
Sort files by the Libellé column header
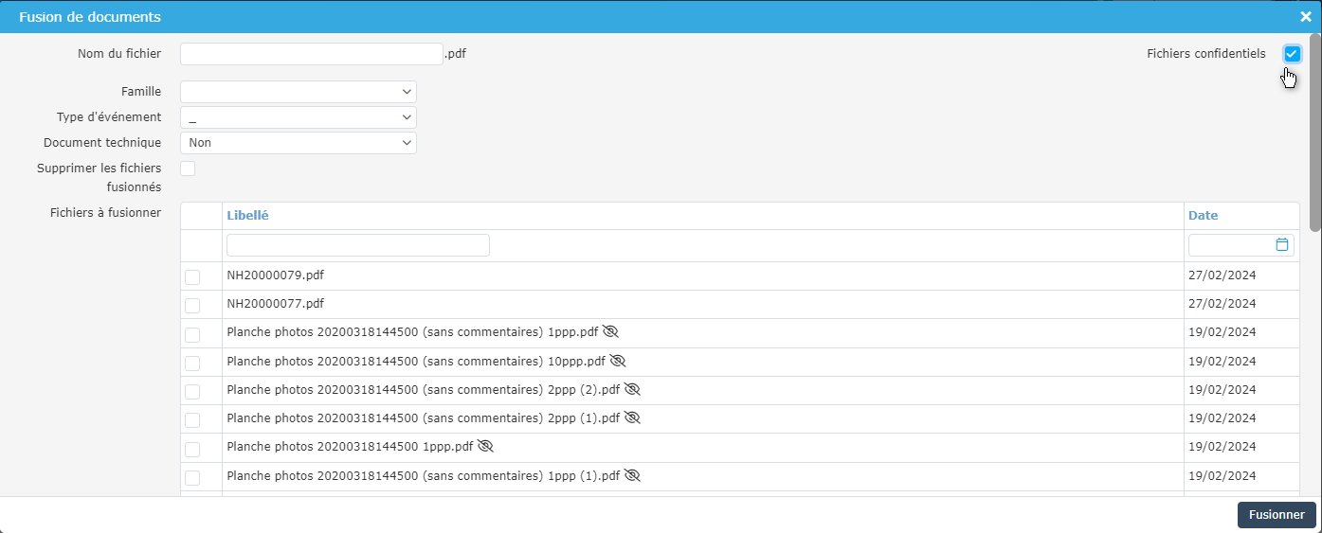(248, 215)
